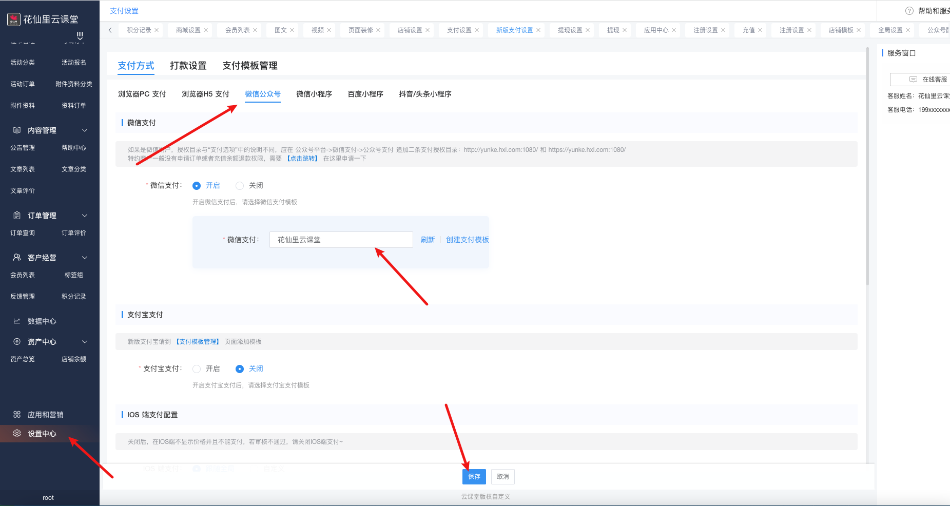The height and width of the screenshot is (506, 950).
Task: Enable 支付宝支付 with the 开启 radio
Action: point(197,369)
